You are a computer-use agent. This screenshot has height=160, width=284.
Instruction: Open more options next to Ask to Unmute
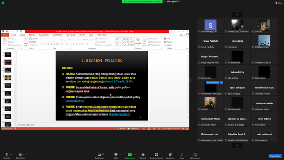coord(221,83)
